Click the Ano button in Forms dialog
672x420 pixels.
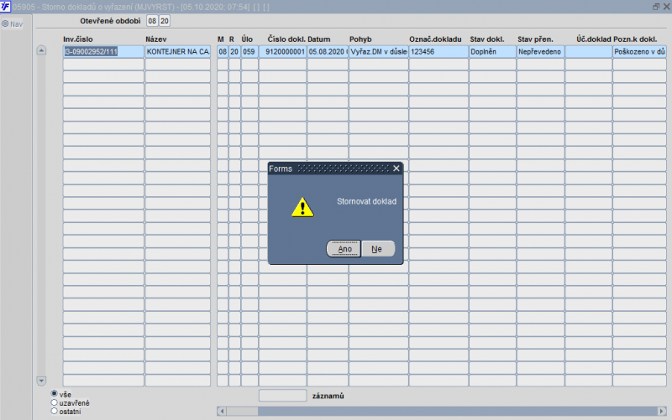344,249
